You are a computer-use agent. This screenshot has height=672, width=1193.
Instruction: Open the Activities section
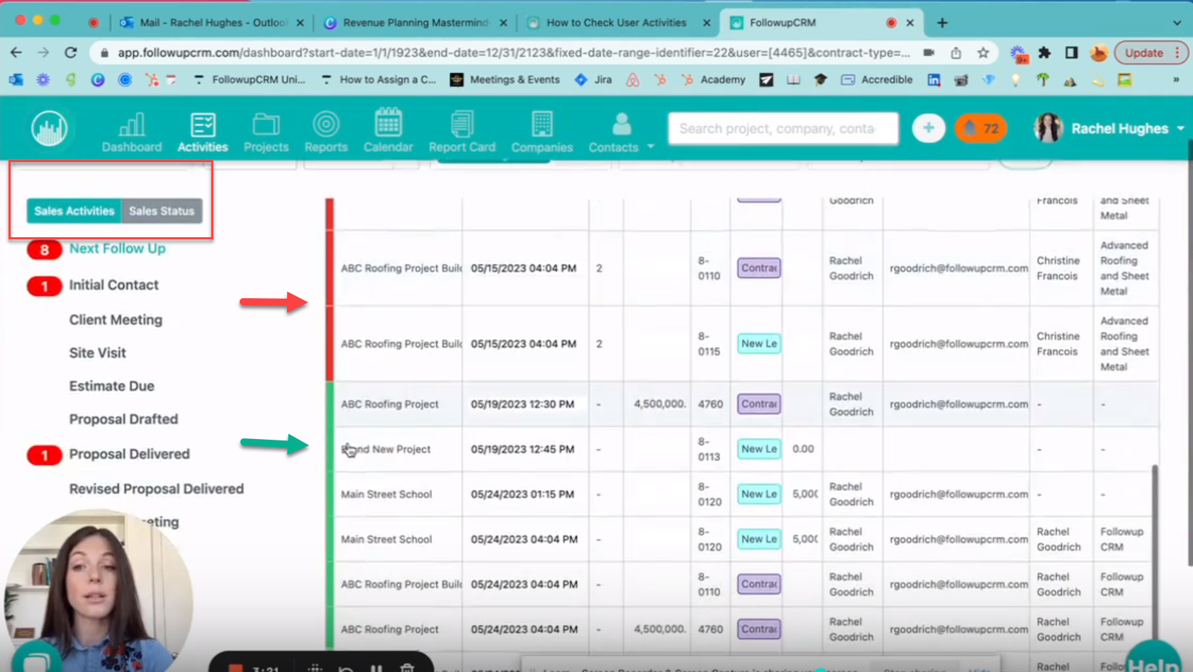point(203,131)
